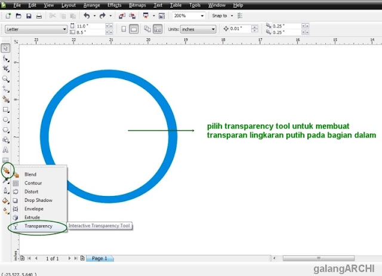
Task: Click the Undo arrow icon
Action: tap(87, 16)
